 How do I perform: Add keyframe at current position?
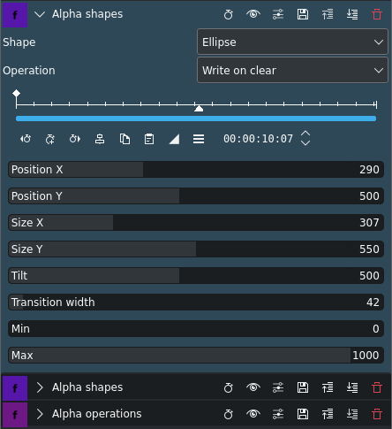coord(50,139)
